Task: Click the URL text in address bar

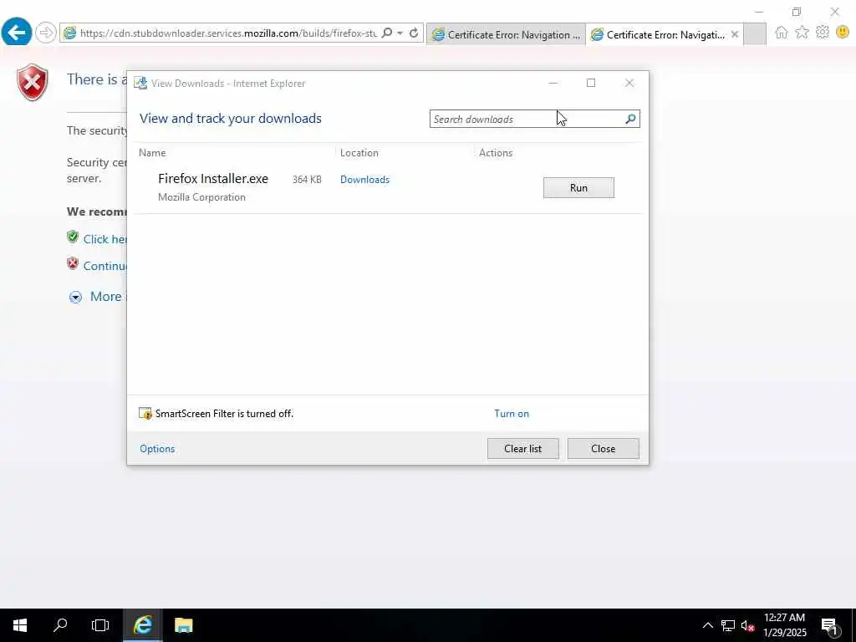Action: [x=228, y=33]
